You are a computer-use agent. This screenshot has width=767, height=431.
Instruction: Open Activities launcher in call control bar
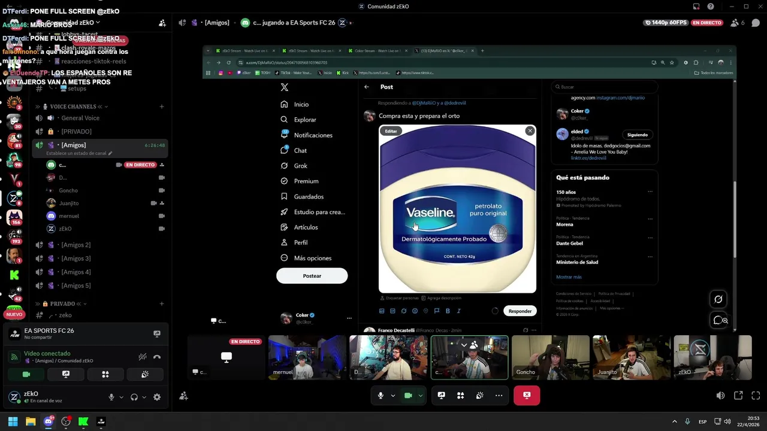pyautogui.click(x=461, y=395)
